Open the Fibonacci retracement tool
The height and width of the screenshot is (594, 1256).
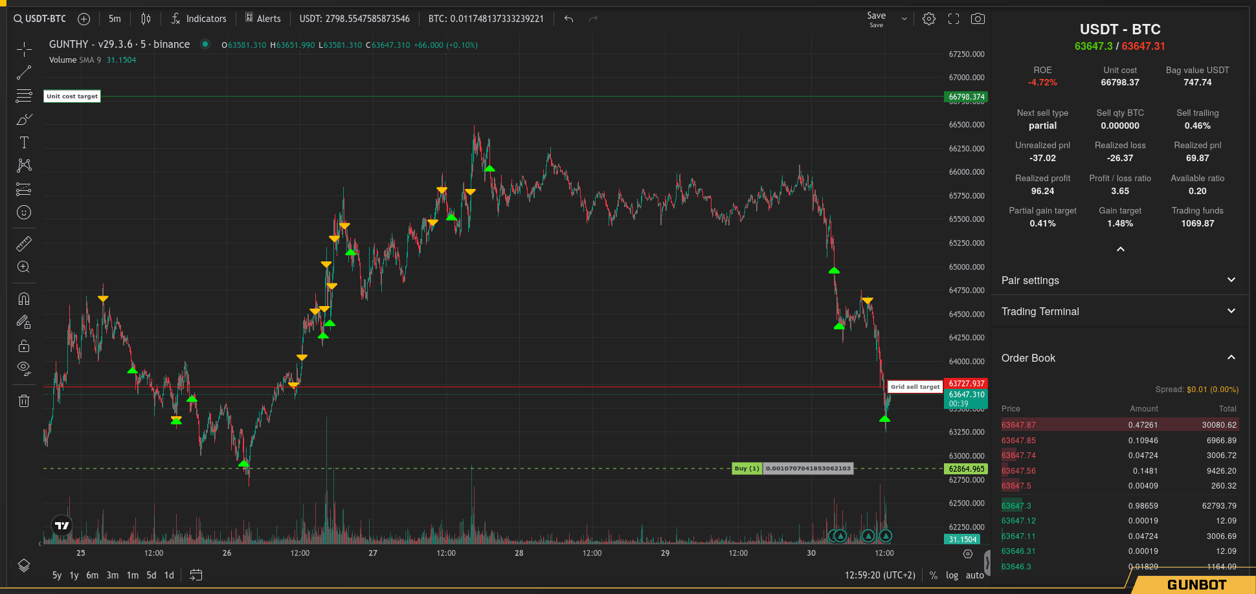[x=24, y=96]
